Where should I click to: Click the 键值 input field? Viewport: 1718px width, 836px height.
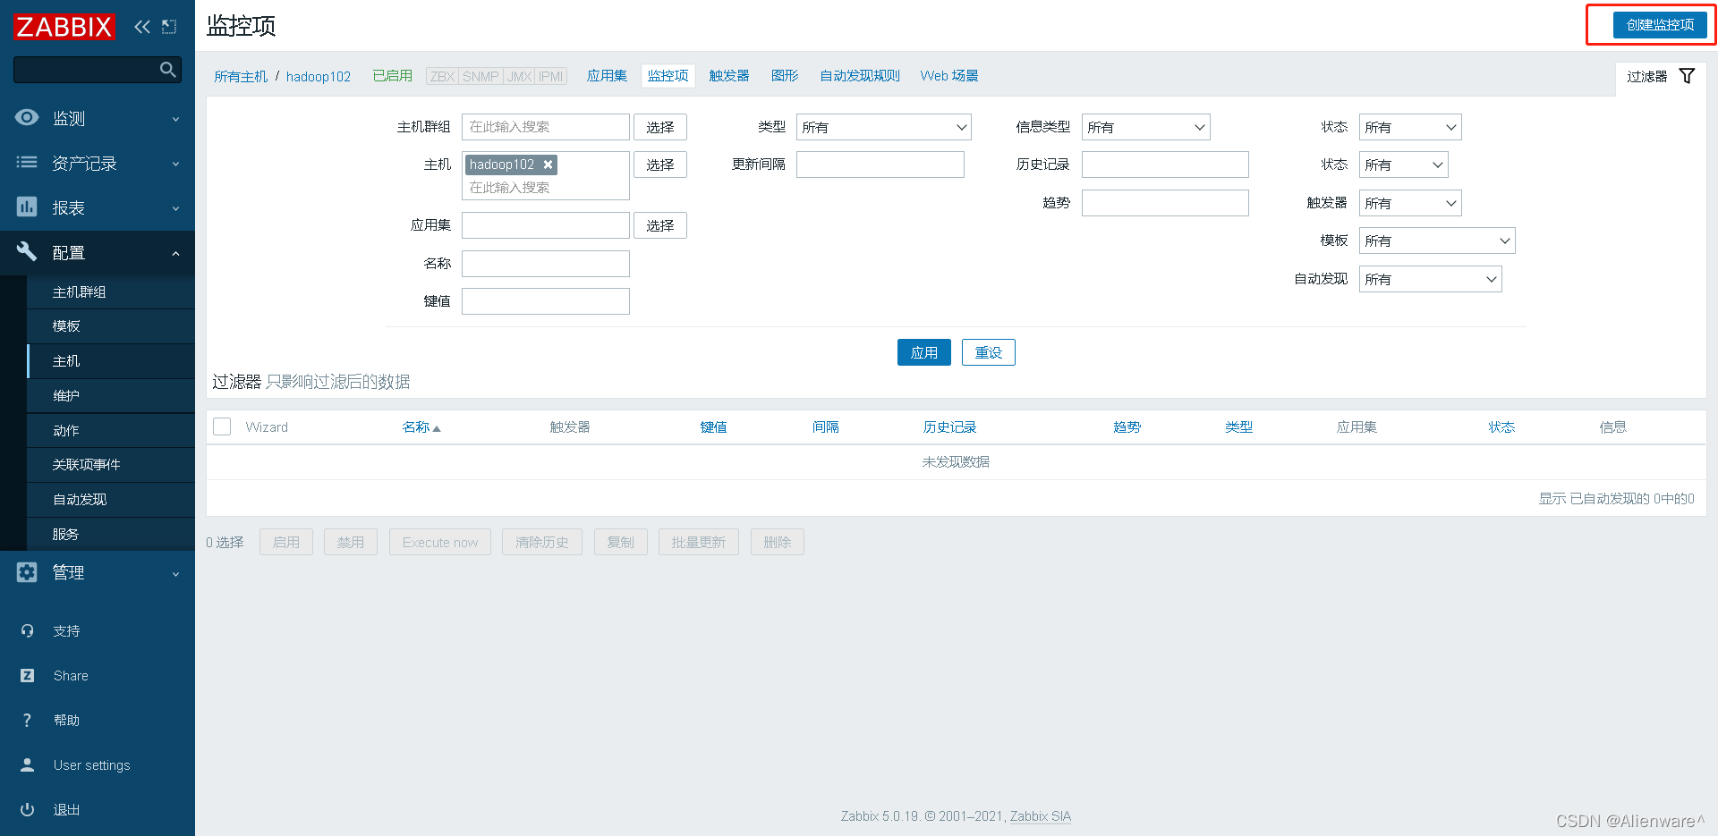(x=546, y=301)
